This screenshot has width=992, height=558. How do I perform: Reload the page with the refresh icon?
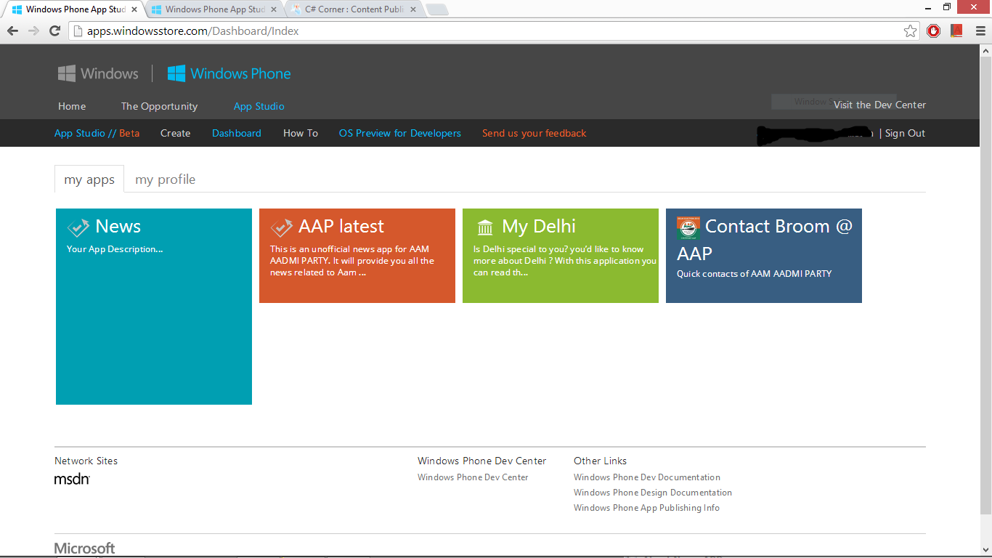54,31
